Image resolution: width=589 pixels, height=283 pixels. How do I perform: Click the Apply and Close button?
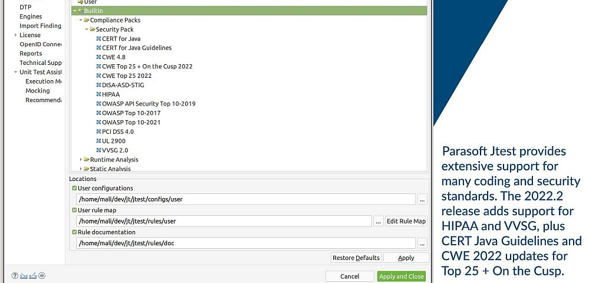click(x=402, y=277)
